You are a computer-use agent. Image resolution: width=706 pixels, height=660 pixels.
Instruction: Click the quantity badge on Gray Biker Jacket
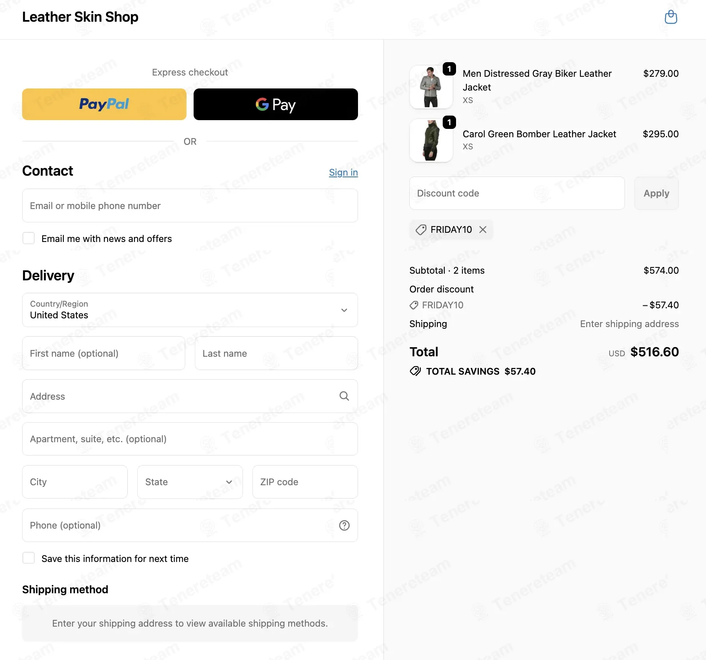tap(449, 69)
